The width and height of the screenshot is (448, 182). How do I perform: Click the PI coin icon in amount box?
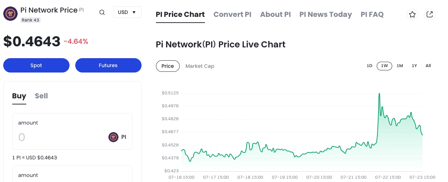click(113, 137)
